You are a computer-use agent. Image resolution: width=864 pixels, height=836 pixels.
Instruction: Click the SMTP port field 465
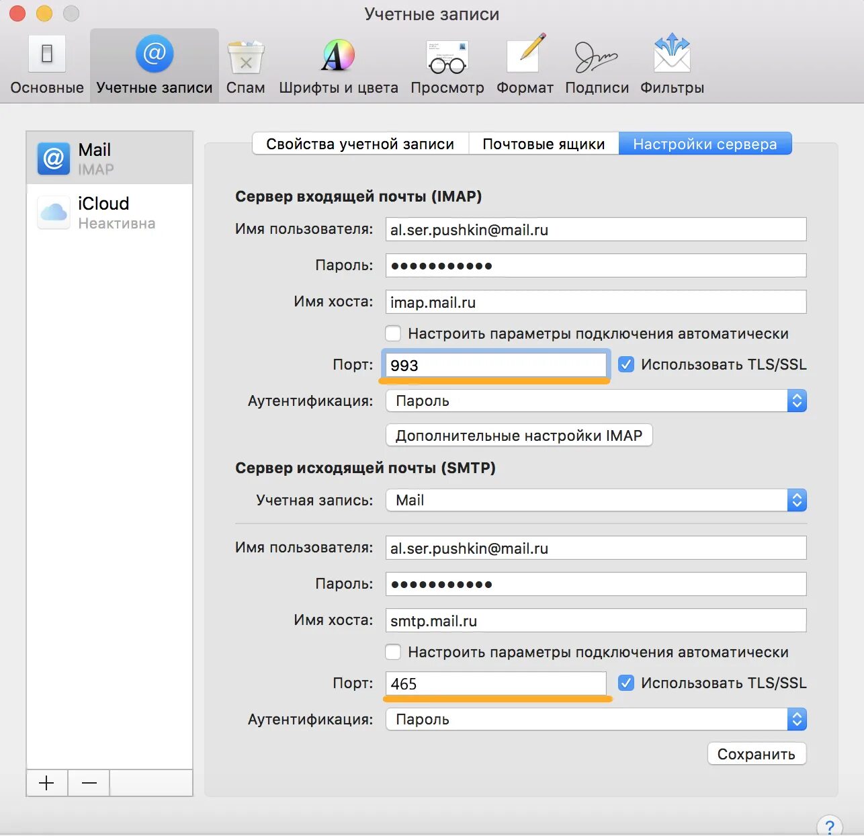496,683
